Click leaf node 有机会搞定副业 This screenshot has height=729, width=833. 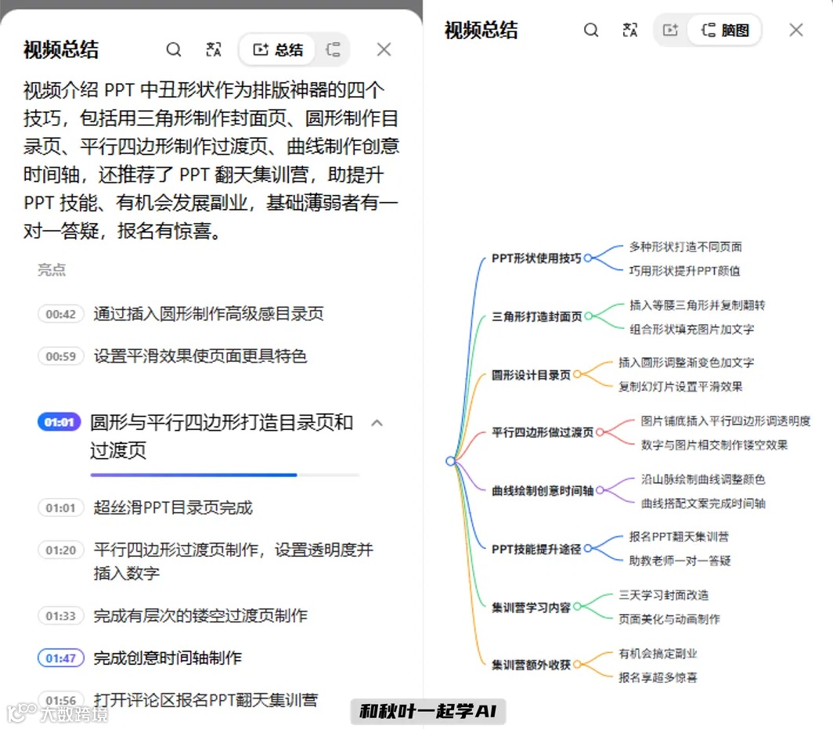pos(658,654)
